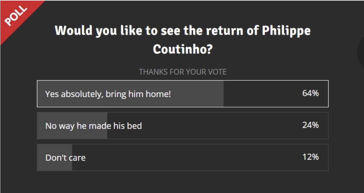Select "No way he made his bed" answer text

click(93, 126)
